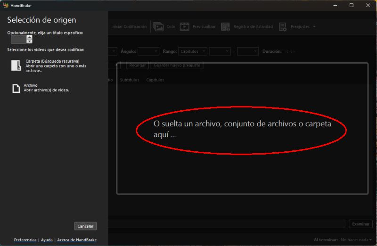Switch to the Capítulos tab
The image size is (377, 246).
pos(155,80)
